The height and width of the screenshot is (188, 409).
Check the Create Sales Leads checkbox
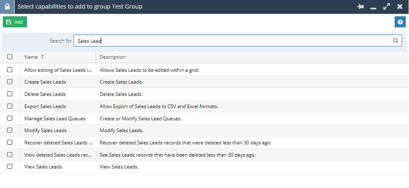coord(10,82)
